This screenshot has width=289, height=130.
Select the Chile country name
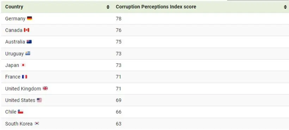tap(11, 112)
